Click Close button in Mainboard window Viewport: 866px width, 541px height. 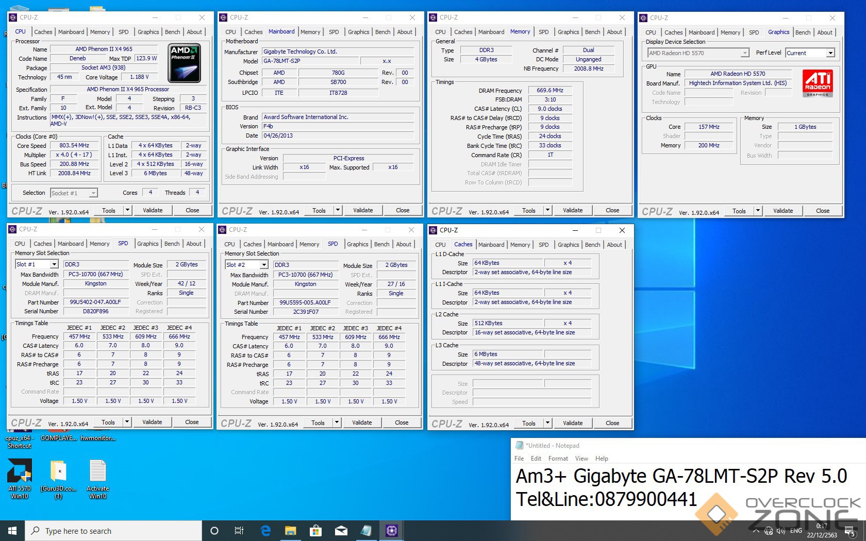[403, 210]
